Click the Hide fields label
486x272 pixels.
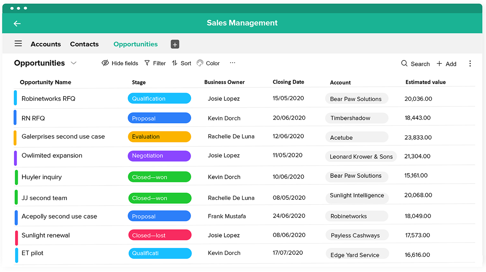[x=125, y=63]
